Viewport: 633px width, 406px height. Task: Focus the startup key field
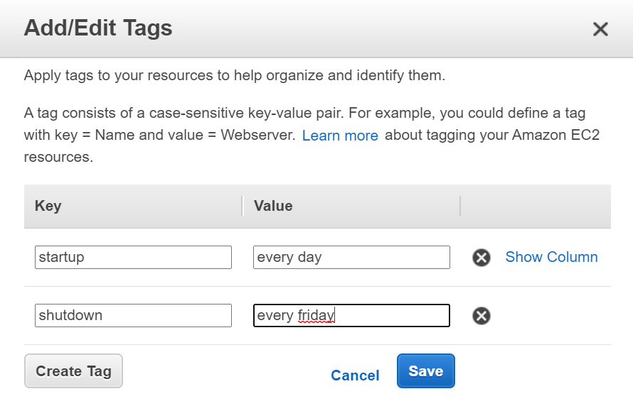[x=133, y=257]
